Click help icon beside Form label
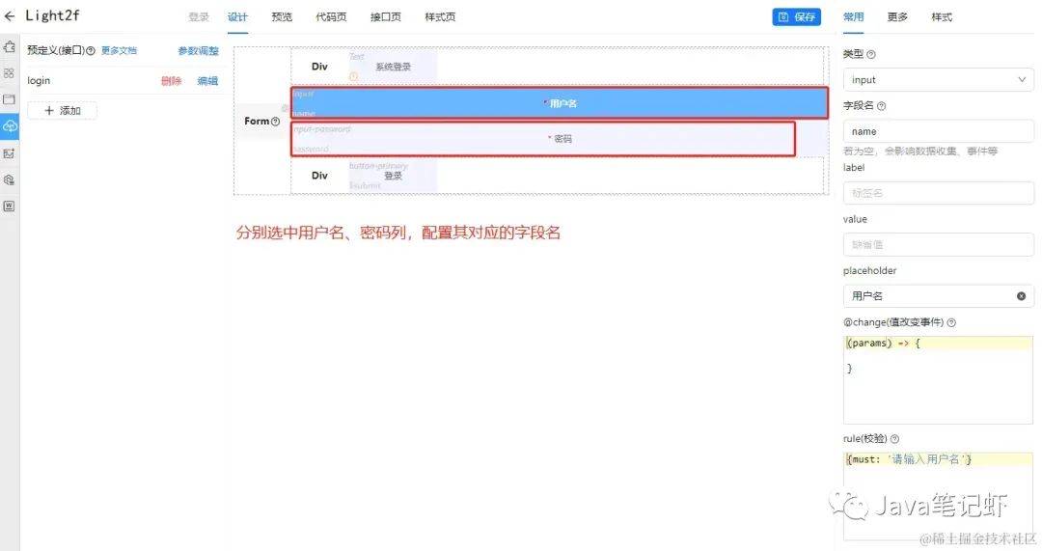Viewport: 1042px width, 551px height. point(275,122)
